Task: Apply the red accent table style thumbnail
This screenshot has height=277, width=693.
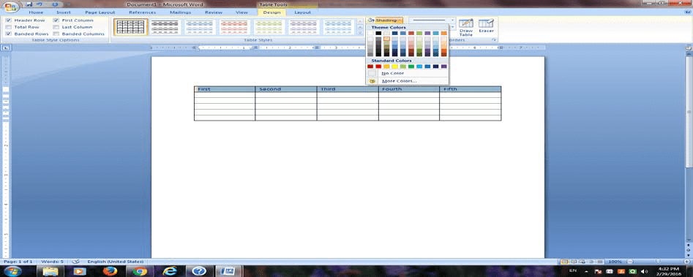Action: 235,27
